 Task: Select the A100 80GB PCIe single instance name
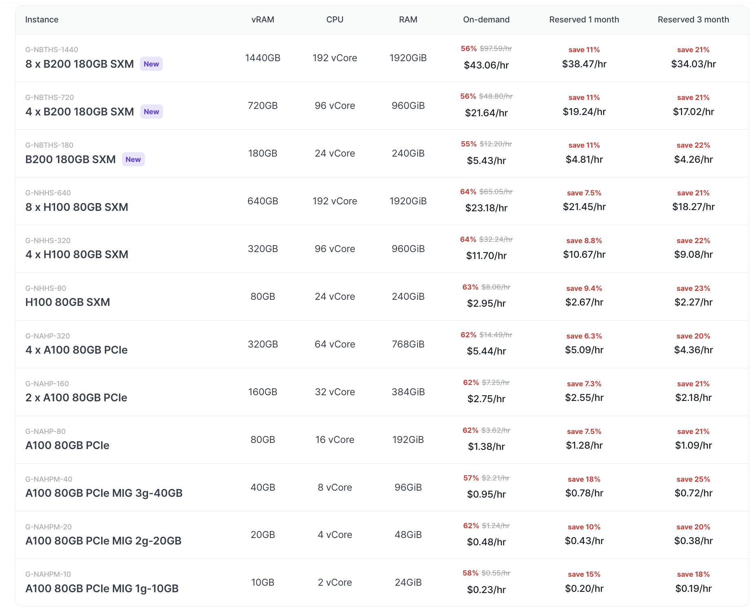[x=67, y=445]
